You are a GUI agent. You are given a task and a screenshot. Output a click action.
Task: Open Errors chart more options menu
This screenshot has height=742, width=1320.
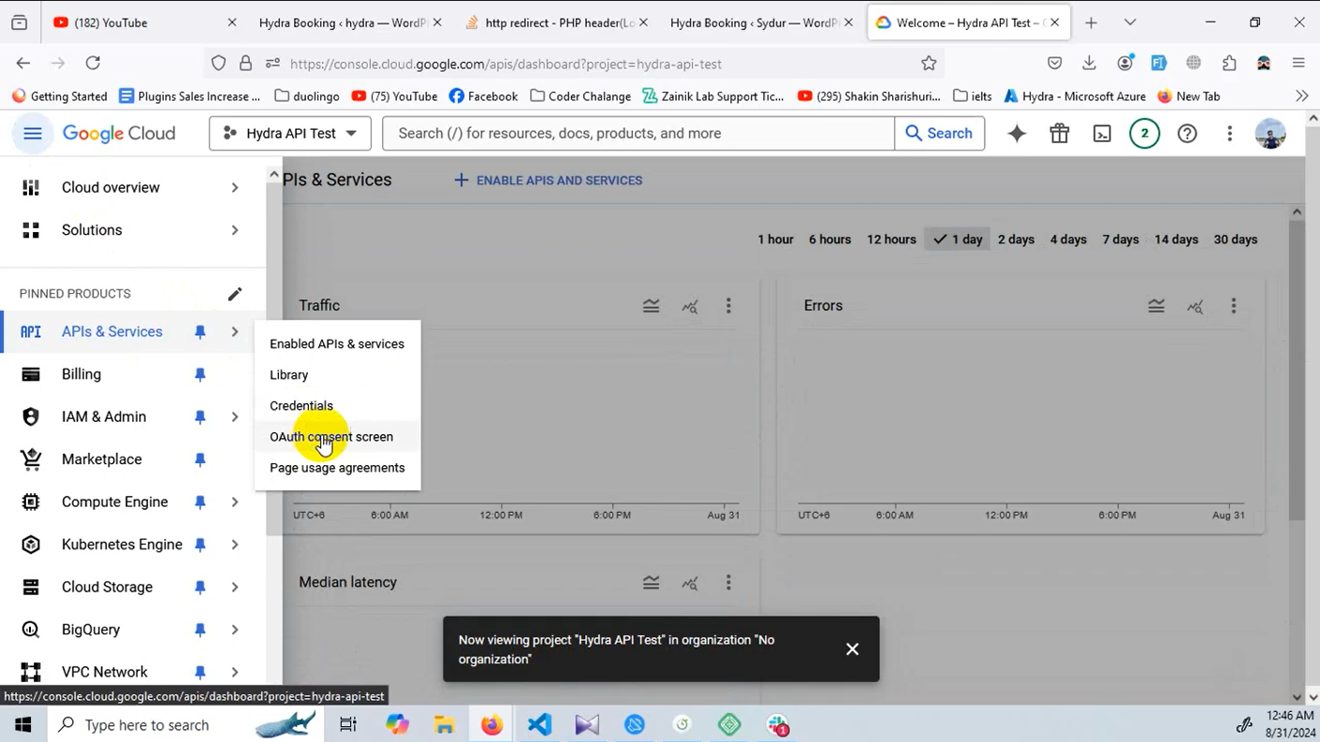coord(1234,306)
